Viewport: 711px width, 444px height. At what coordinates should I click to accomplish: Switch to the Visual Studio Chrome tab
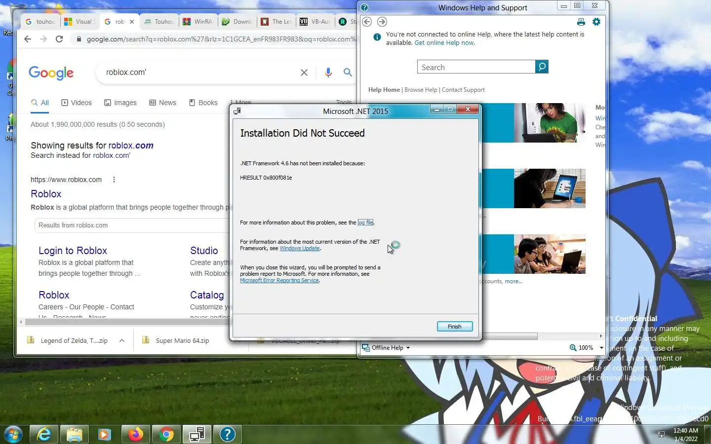[79, 22]
